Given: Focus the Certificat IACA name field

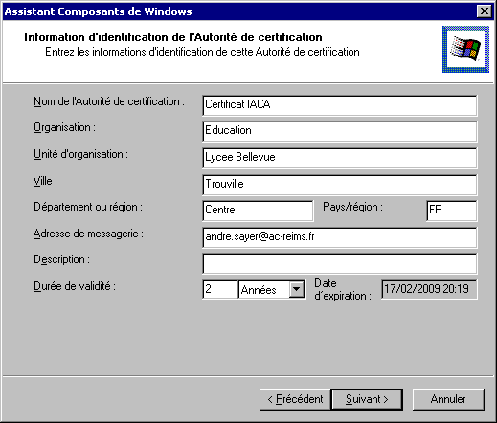Looking at the screenshot, I should [340, 105].
